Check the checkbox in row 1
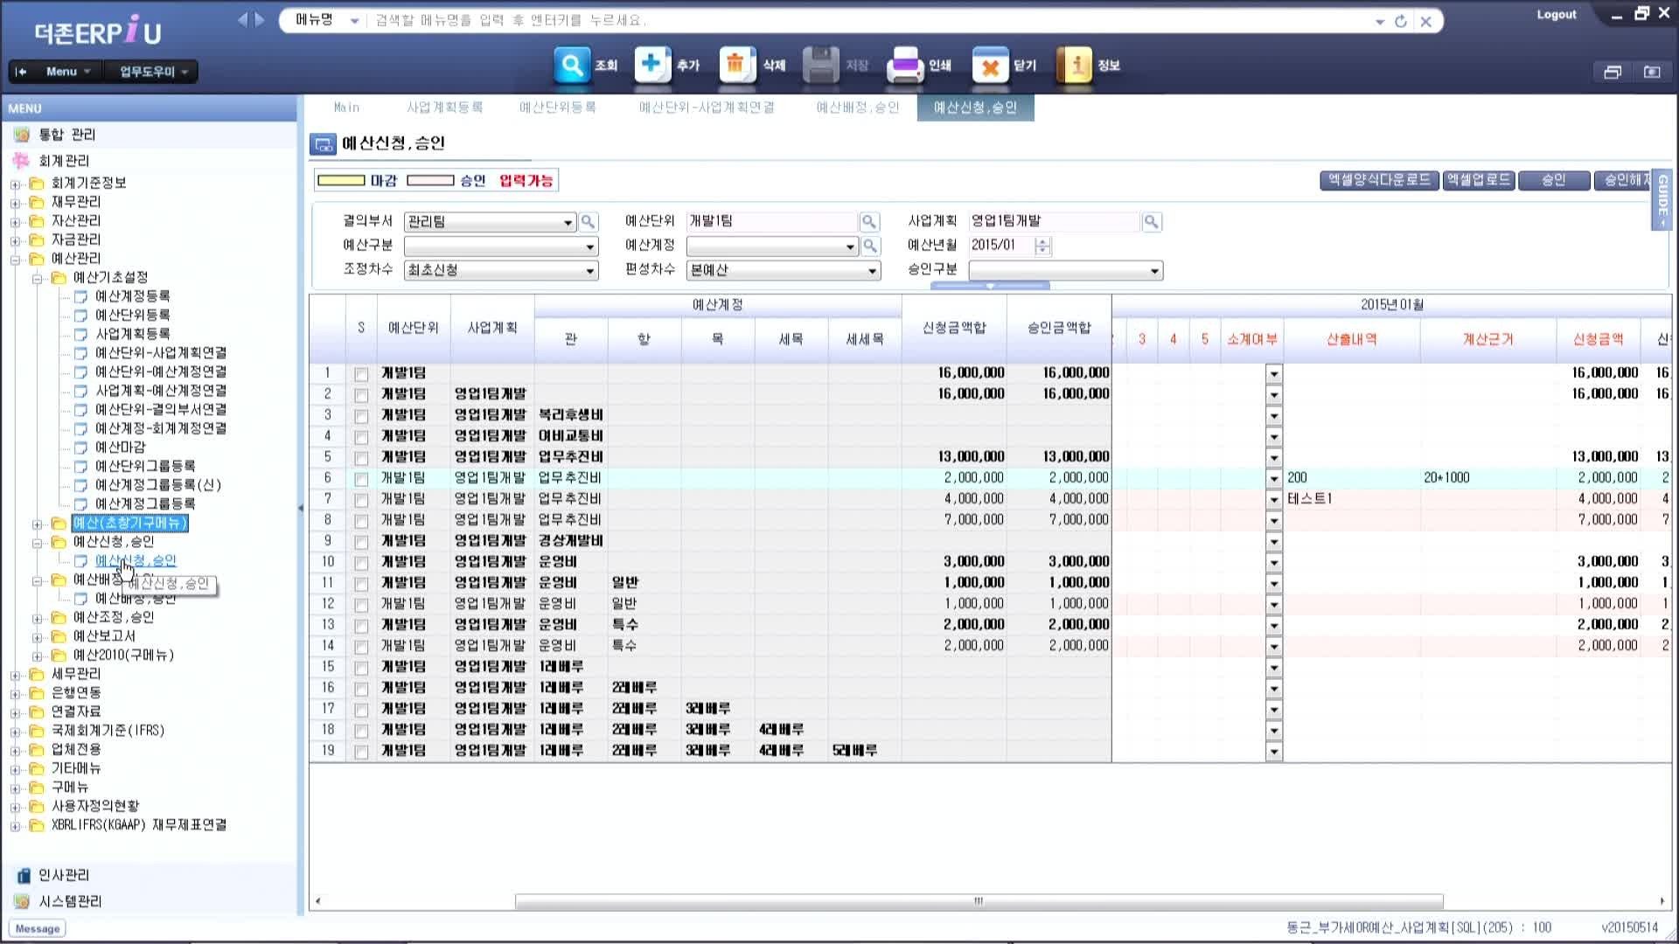The height and width of the screenshot is (944, 1679). coord(361,374)
